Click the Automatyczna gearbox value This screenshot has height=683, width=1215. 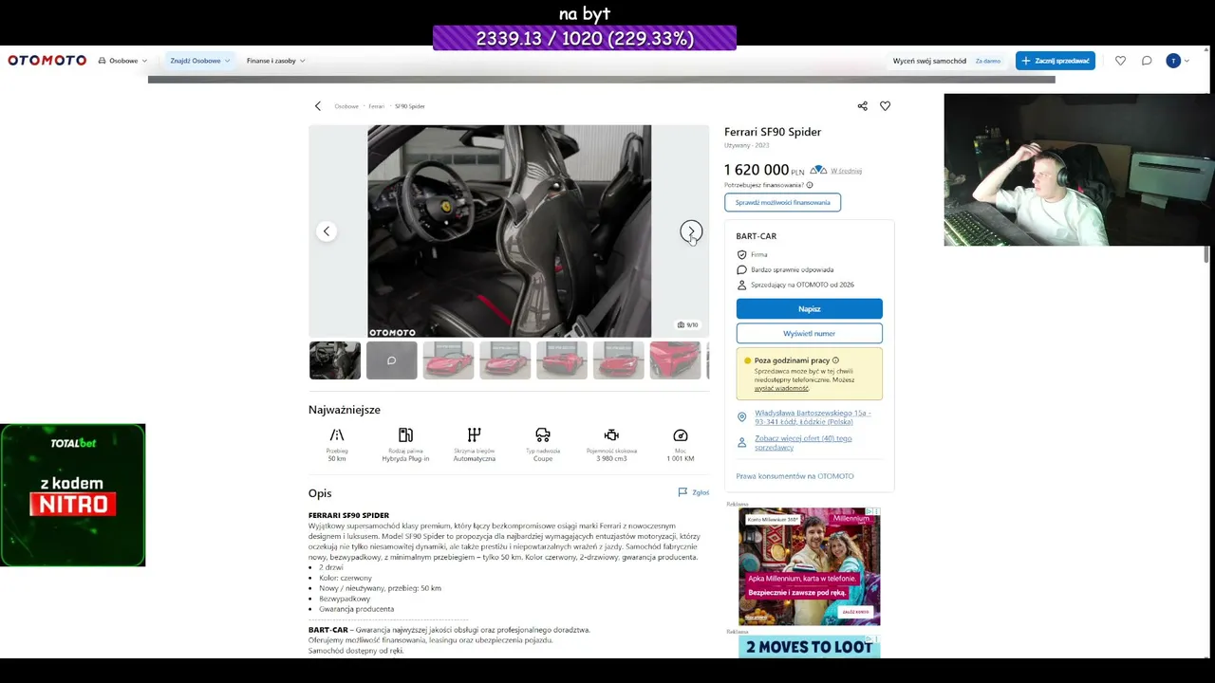tap(475, 459)
